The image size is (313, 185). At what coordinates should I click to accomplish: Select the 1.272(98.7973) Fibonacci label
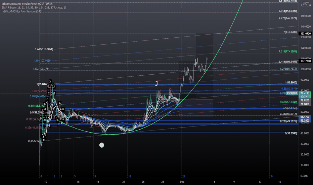[x=288, y=69]
